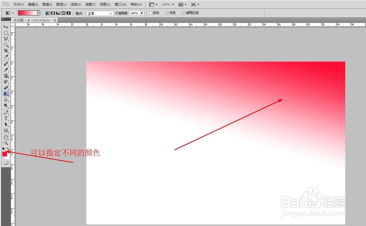Select the Gradient tool in toolbox
Screen dimensions: 366x226
6,94
